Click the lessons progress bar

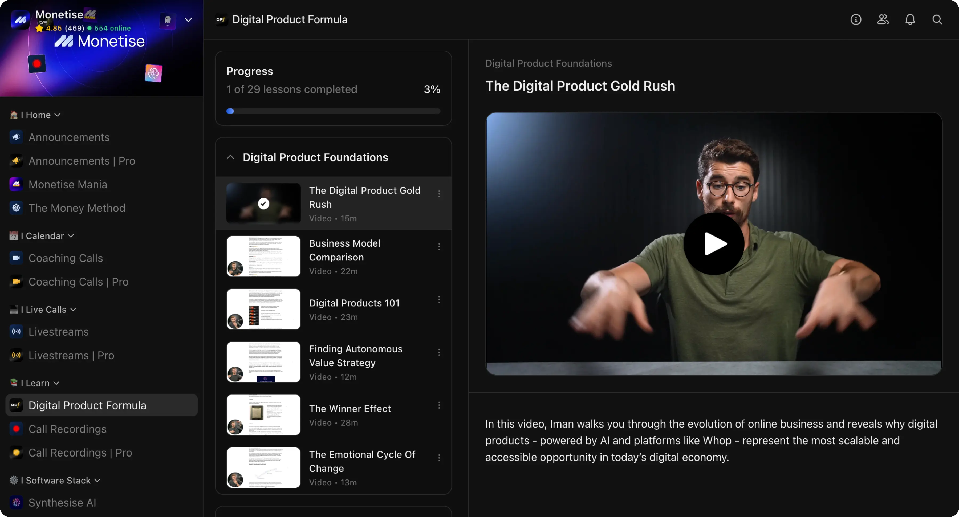click(333, 111)
